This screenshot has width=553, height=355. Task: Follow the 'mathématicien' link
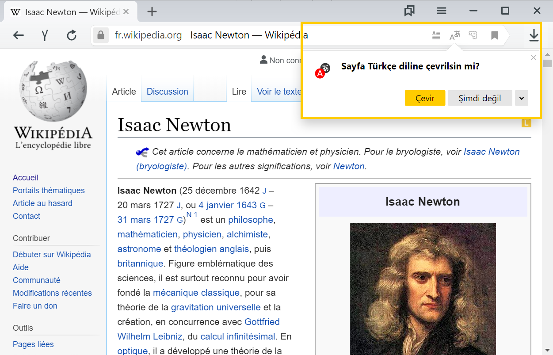click(148, 234)
